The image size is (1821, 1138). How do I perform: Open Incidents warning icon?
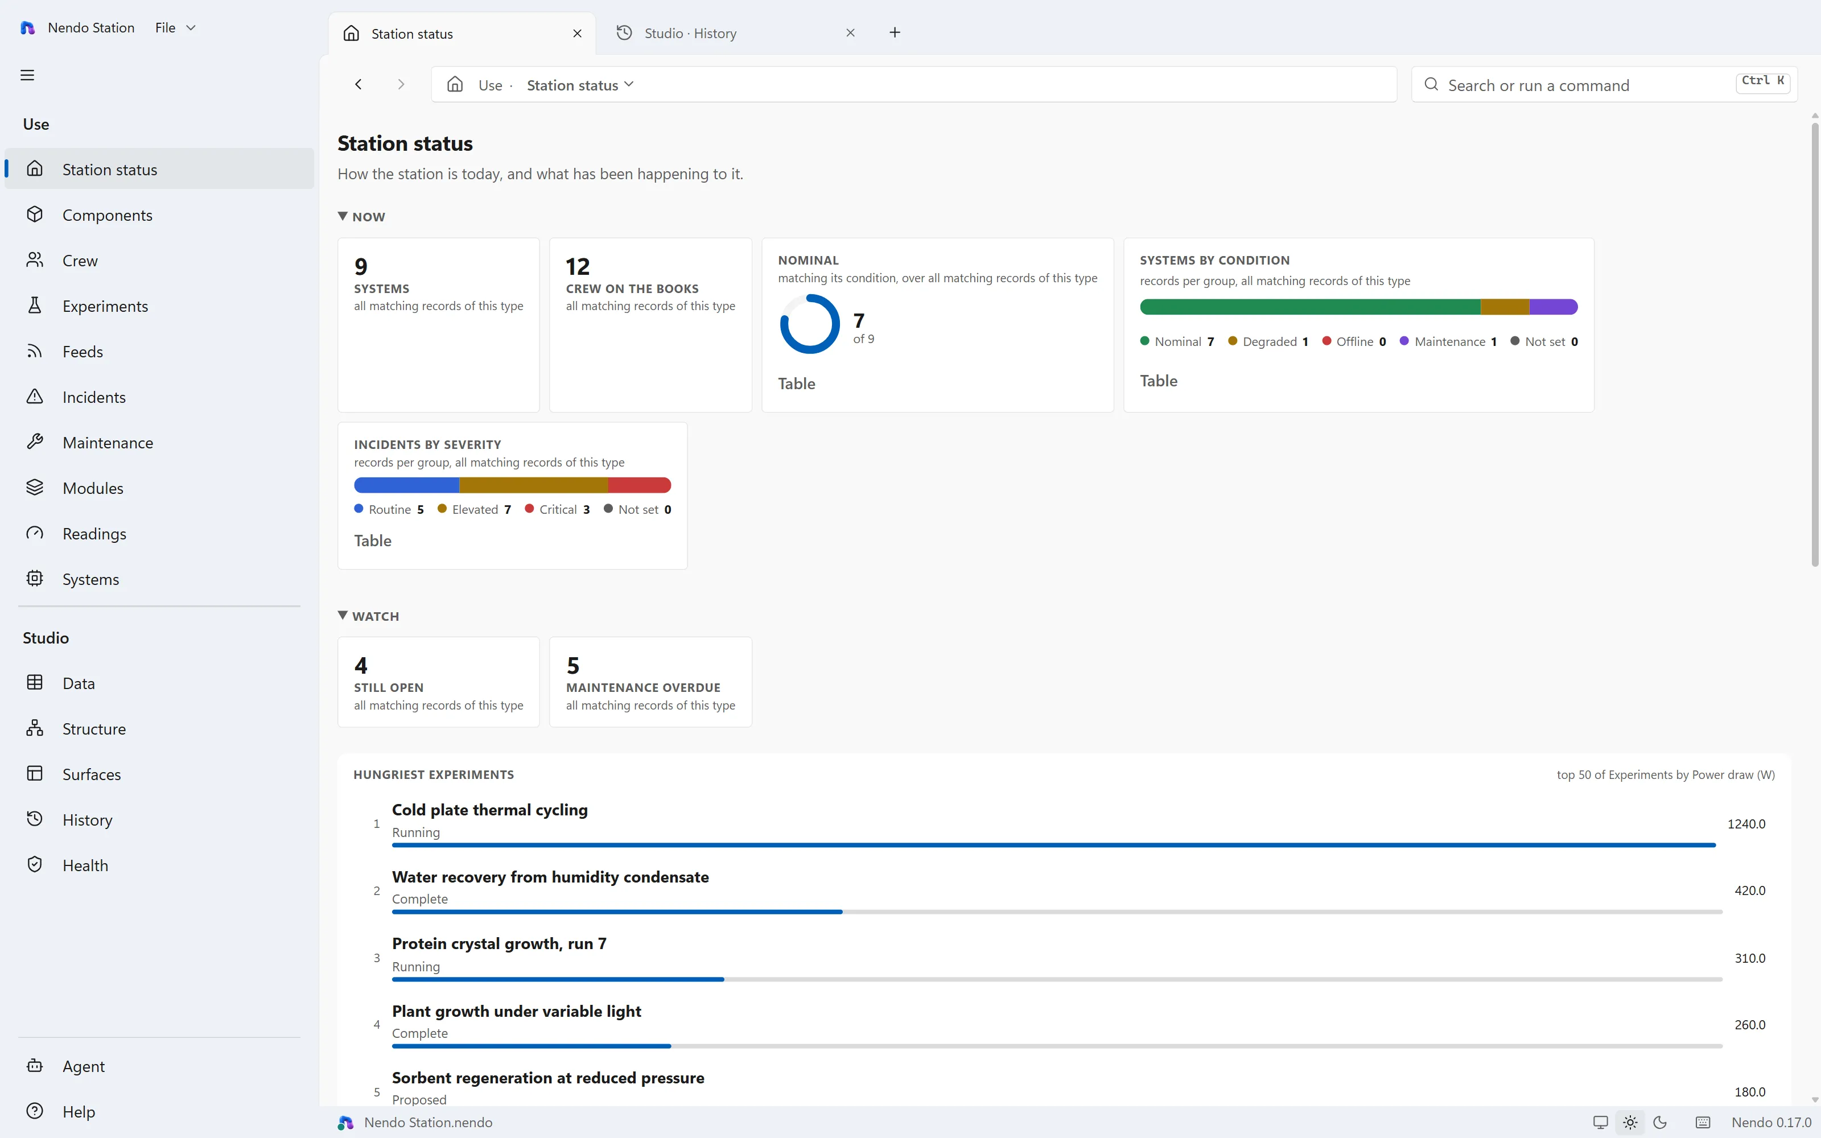point(35,397)
